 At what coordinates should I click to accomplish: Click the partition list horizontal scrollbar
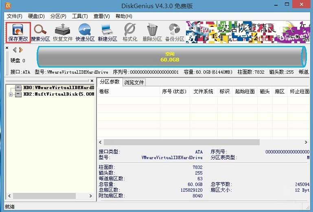tap(182, 142)
